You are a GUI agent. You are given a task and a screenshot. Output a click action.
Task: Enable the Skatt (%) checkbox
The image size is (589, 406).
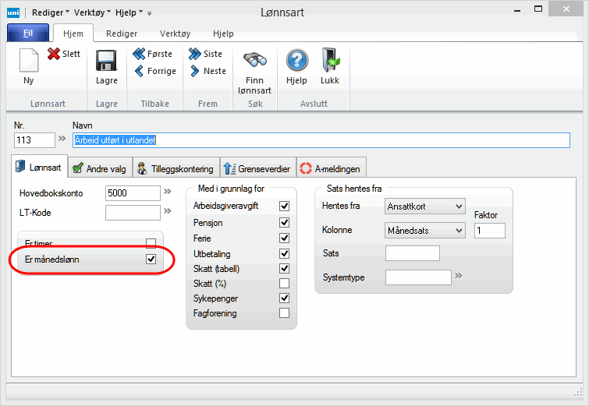[x=284, y=283]
